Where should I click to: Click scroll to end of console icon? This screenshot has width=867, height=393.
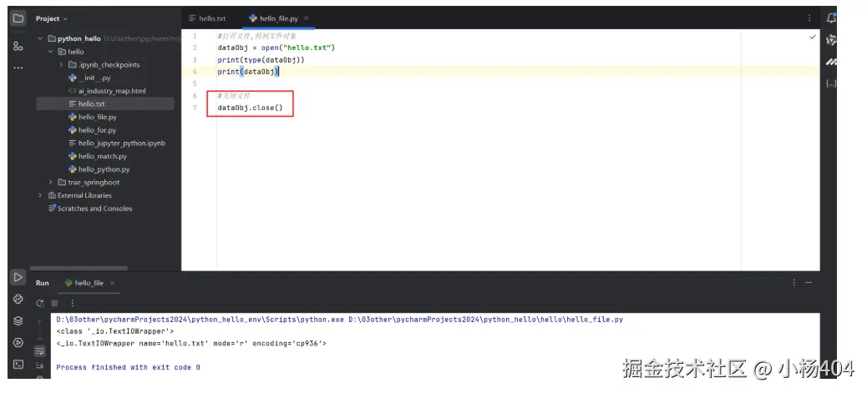coord(40,365)
